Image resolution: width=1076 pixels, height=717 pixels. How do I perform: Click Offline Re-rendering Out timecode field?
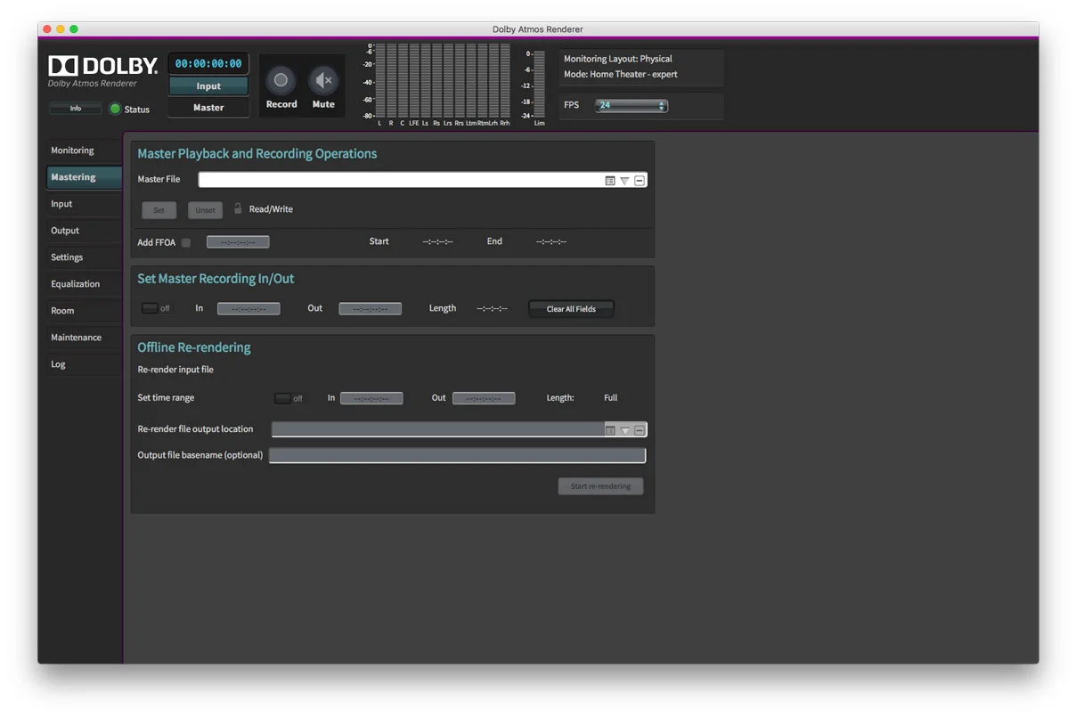(484, 398)
